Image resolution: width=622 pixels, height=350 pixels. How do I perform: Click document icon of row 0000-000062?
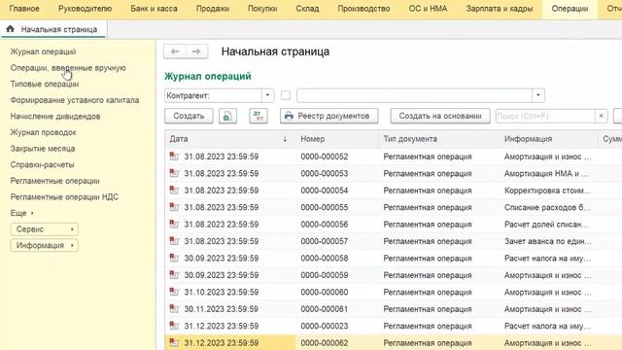click(174, 342)
